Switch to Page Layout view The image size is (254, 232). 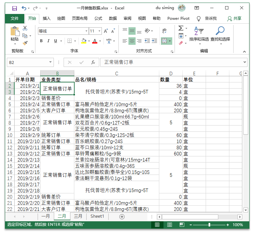pyautogui.click(x=170, y=225)
